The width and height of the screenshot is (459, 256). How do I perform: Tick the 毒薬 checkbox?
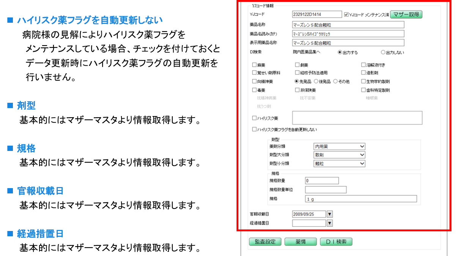click(x=254, y=90)
